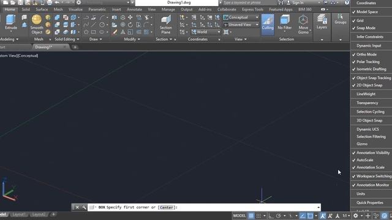Select the Move Gizmo tool
This screenshot has width=392, height=220.
(303, 24)
